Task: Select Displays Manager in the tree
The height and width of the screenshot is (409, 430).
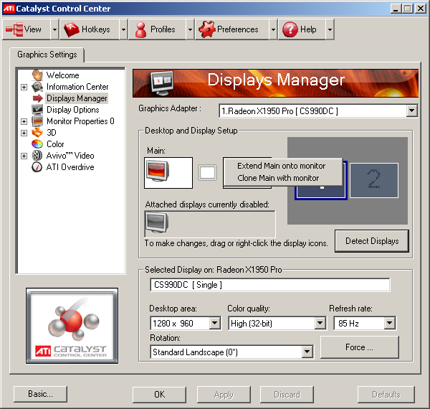Action: tap(77, 98)
